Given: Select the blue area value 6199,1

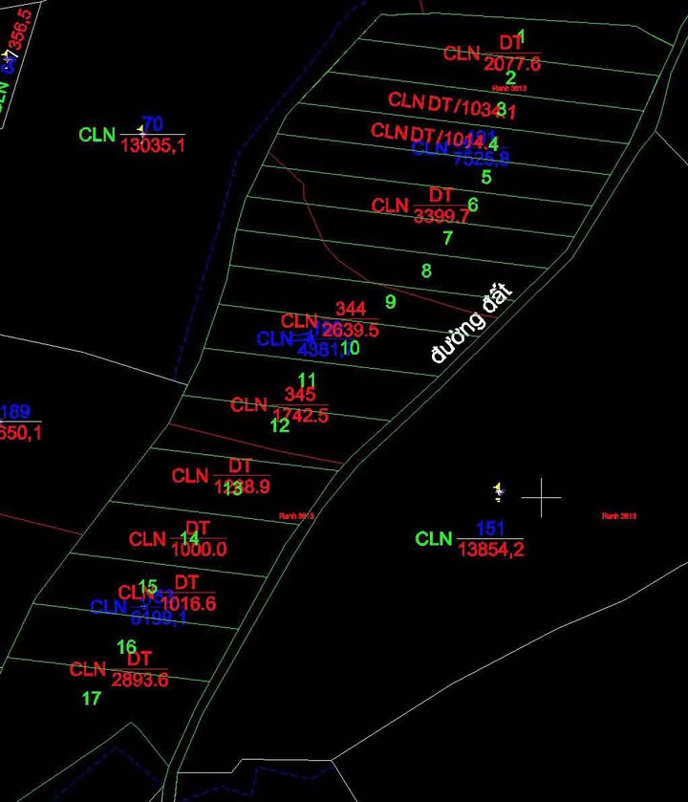Looking at the screenshot, I should pos(159,618).
